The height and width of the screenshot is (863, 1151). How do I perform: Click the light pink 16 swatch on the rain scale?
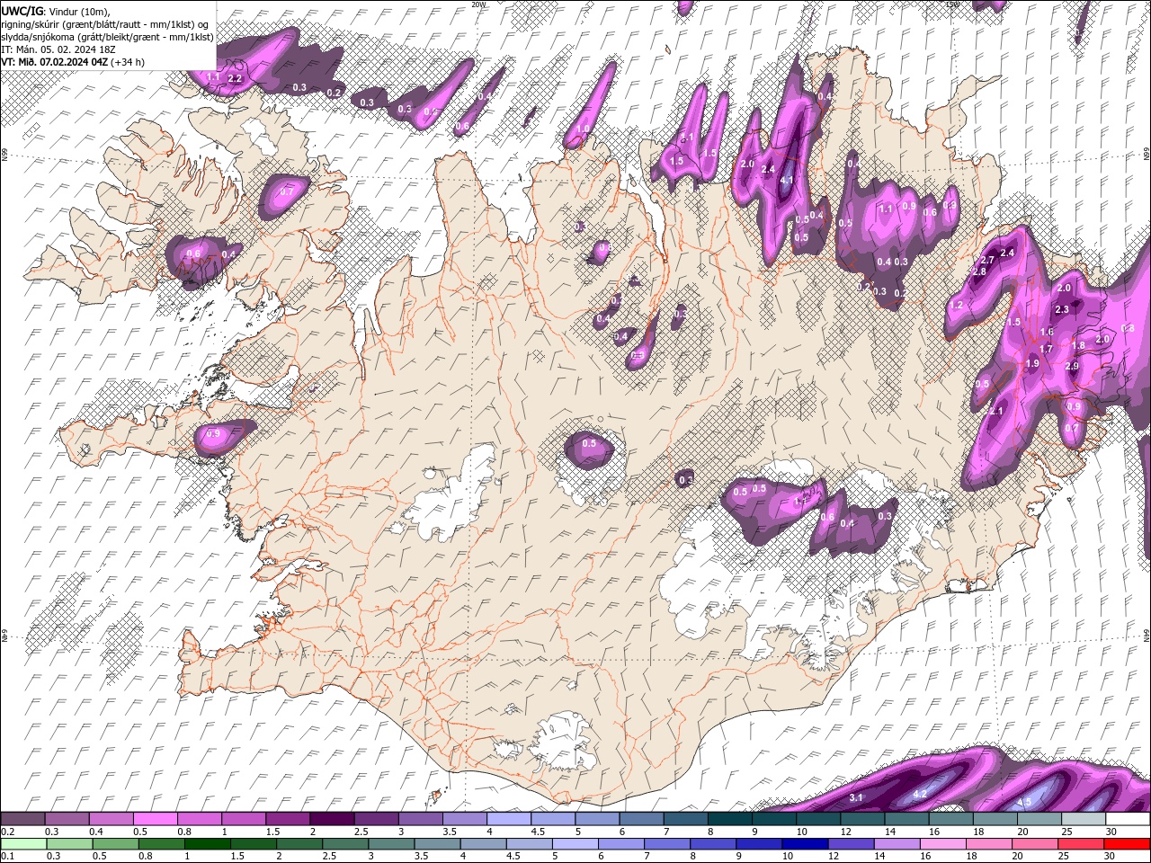point(941,844)
